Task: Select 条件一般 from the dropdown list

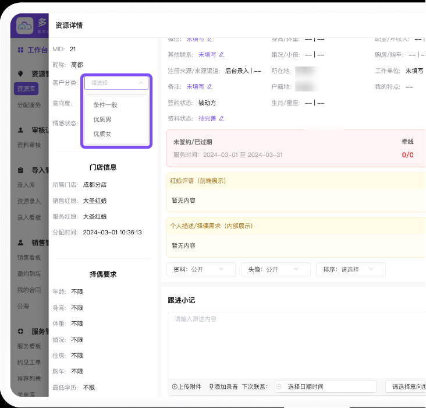Action: (x=105, y=105)
